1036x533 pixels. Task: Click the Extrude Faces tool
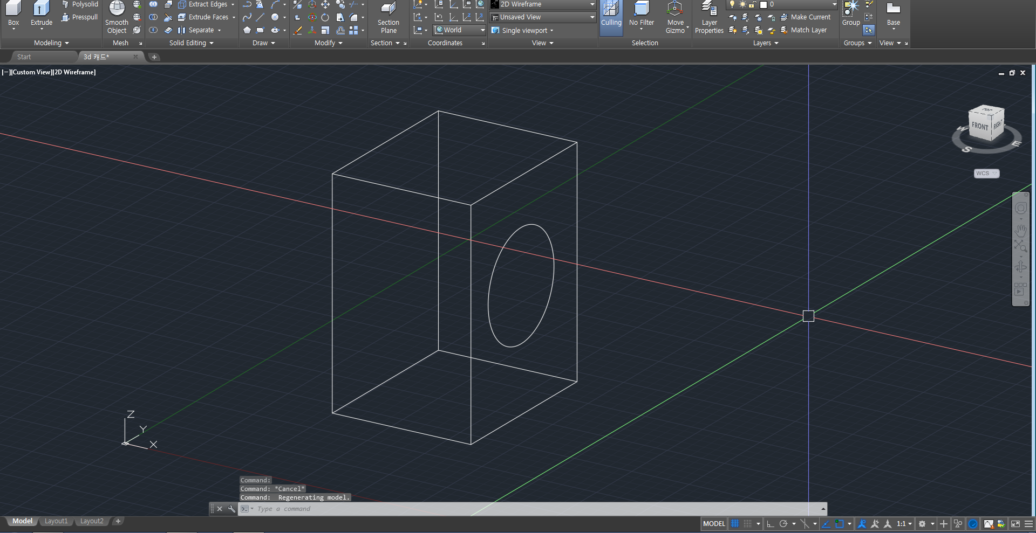pos(207,17)
